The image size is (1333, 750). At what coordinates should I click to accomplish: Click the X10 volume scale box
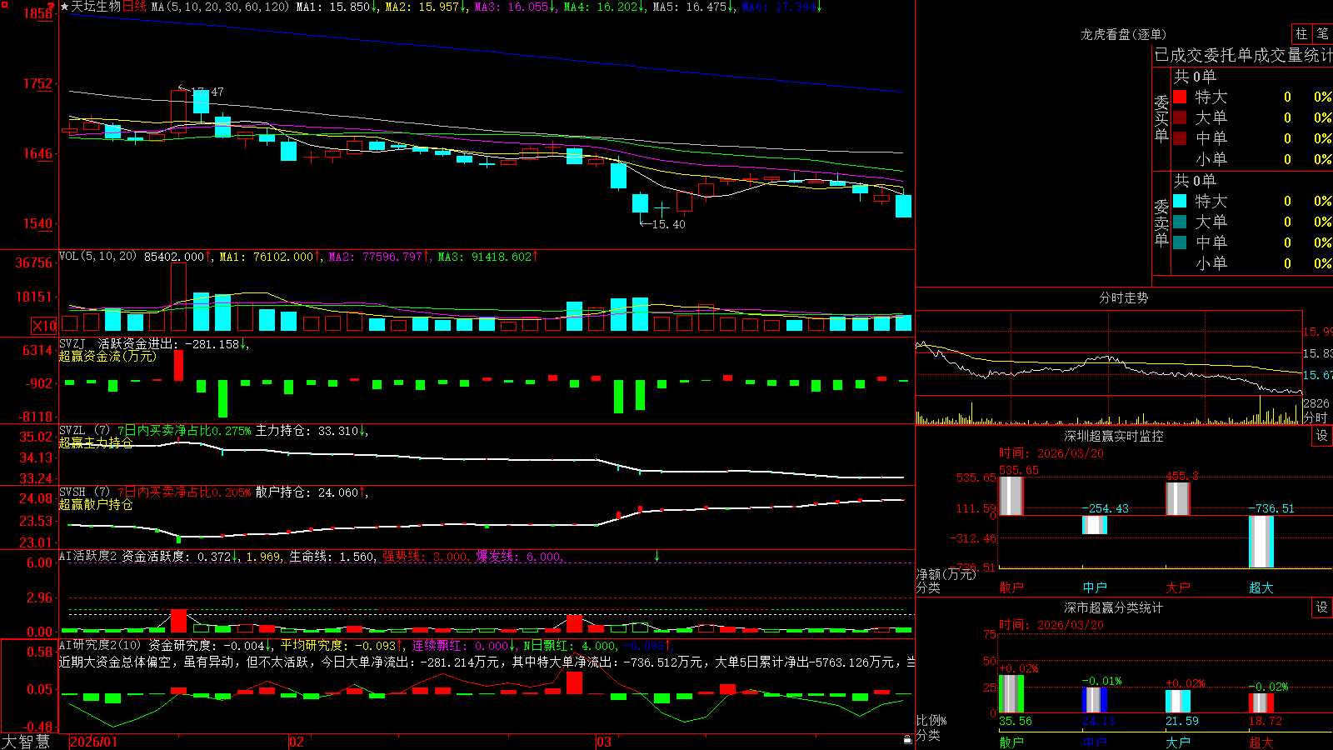(44, 326)
